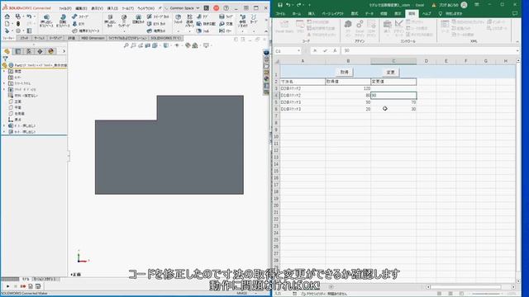
Task: Select the Extruded Cut tool
Action: point(110,21)
